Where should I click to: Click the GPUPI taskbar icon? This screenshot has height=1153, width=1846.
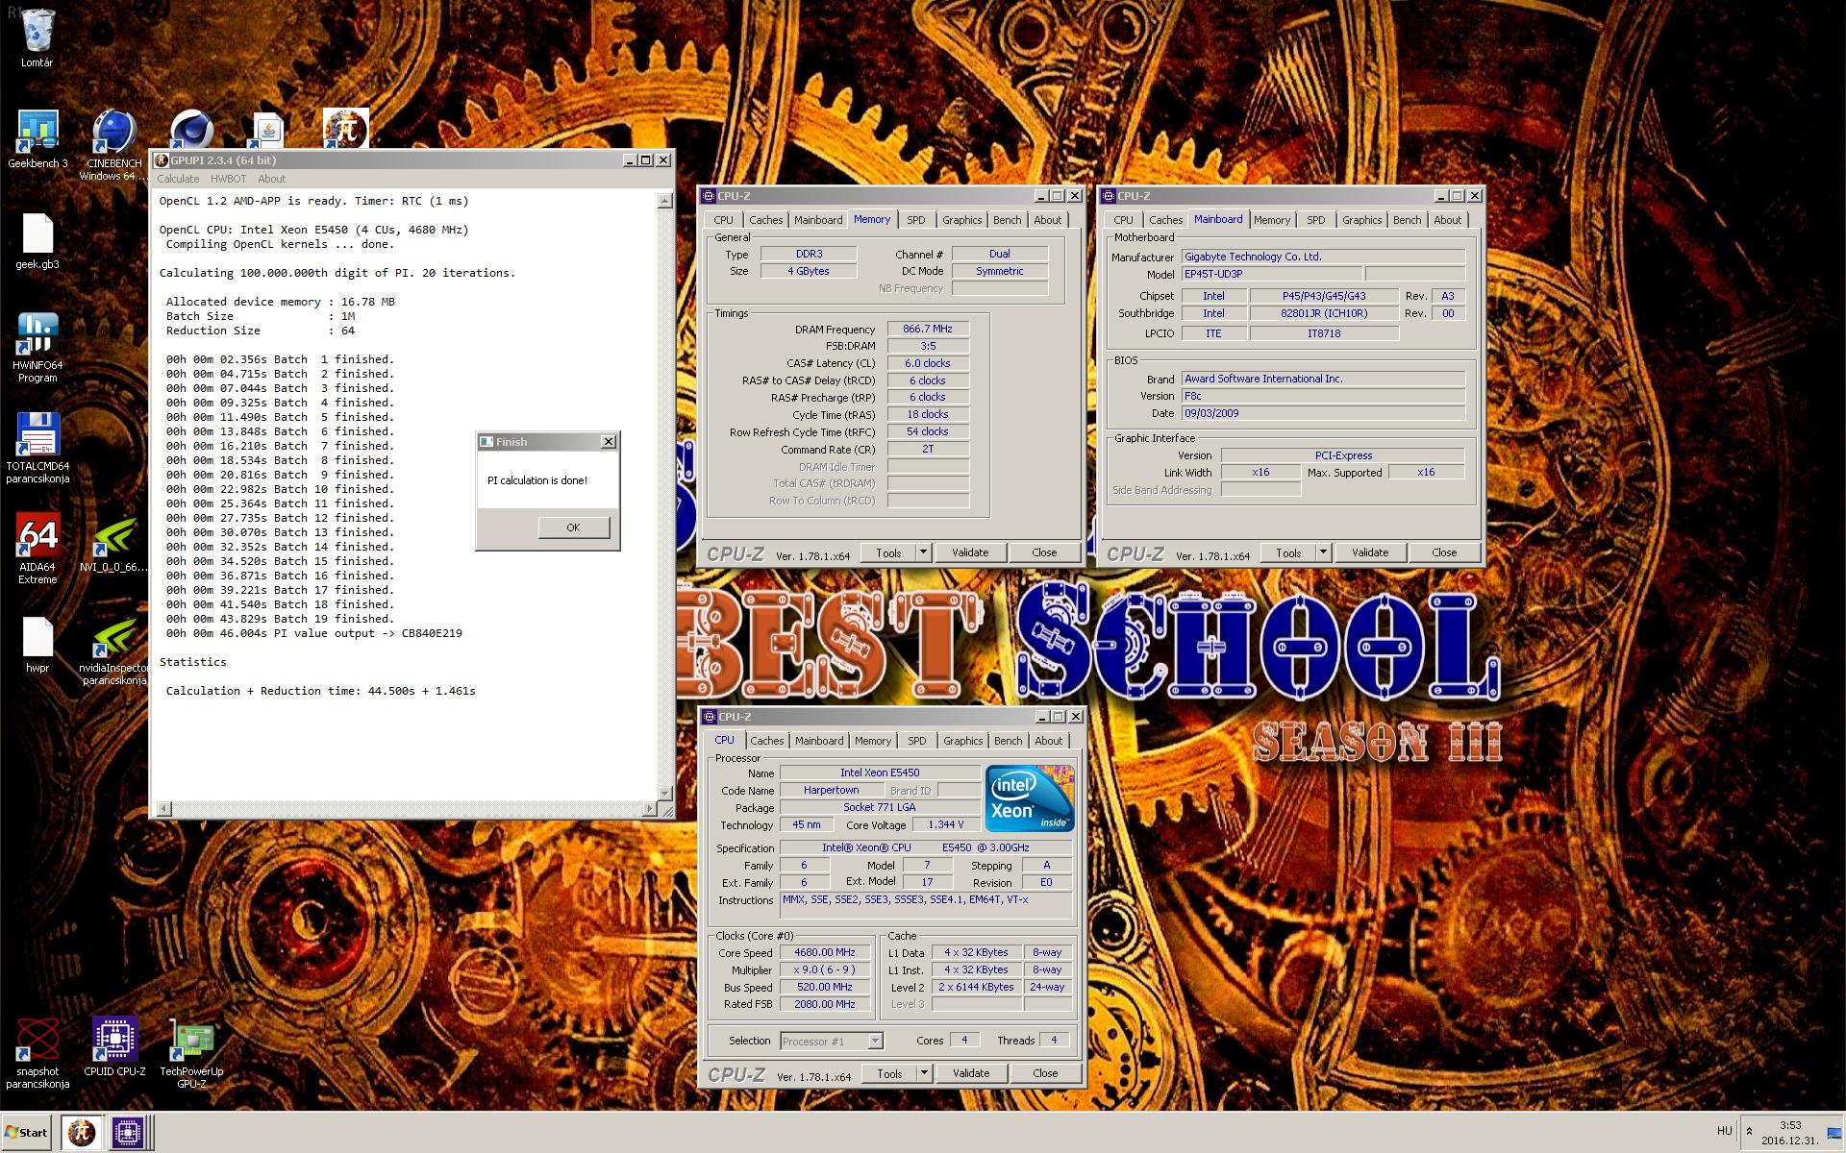(x=82, y=1132)
